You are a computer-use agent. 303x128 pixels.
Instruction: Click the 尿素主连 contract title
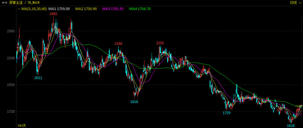click(x=16, y=3)
